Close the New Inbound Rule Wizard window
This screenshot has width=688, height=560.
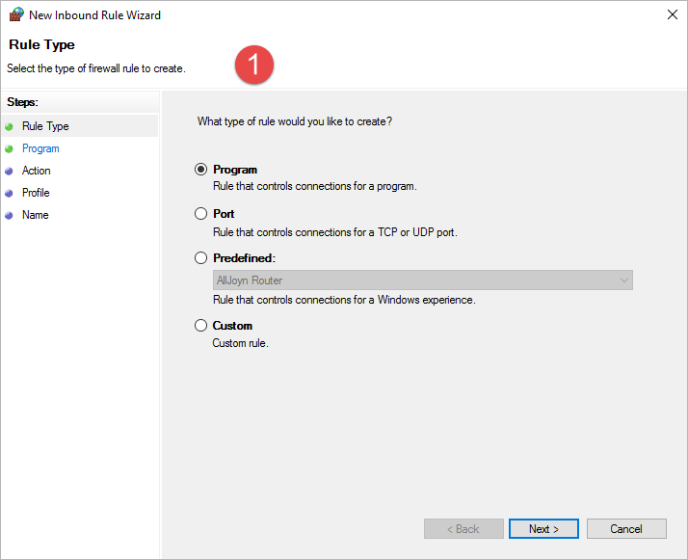pos(672,14)
